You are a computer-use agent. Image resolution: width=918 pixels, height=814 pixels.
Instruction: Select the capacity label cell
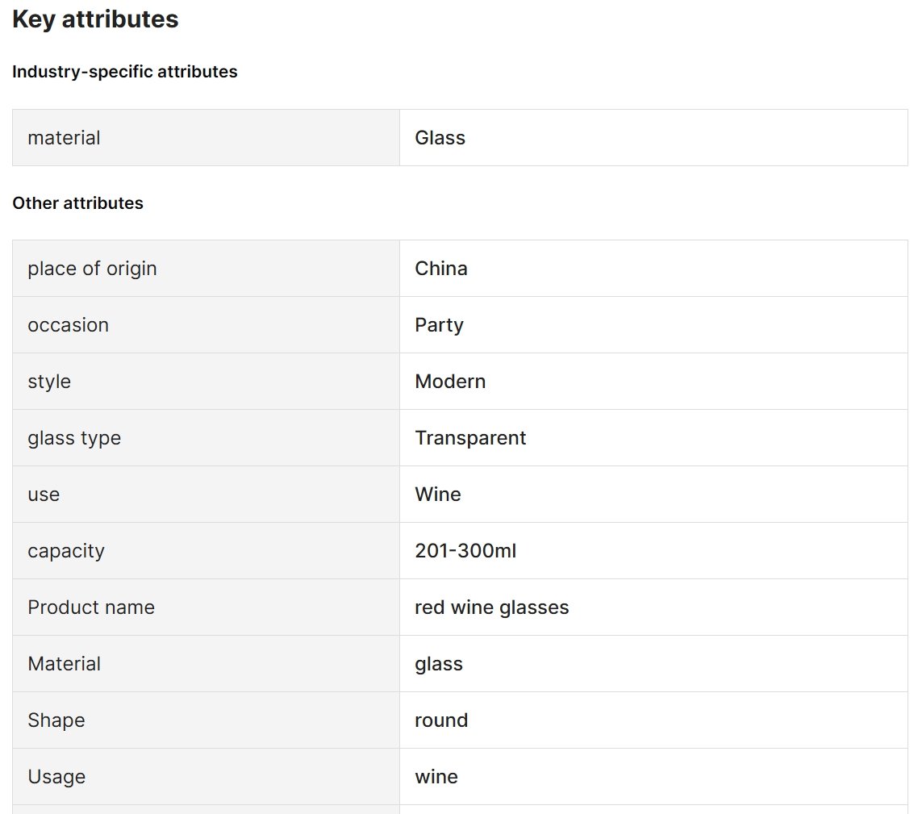click(x=206, y=551)
